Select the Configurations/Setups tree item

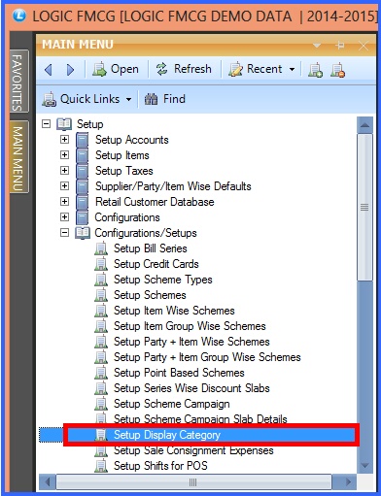[146, 233]
